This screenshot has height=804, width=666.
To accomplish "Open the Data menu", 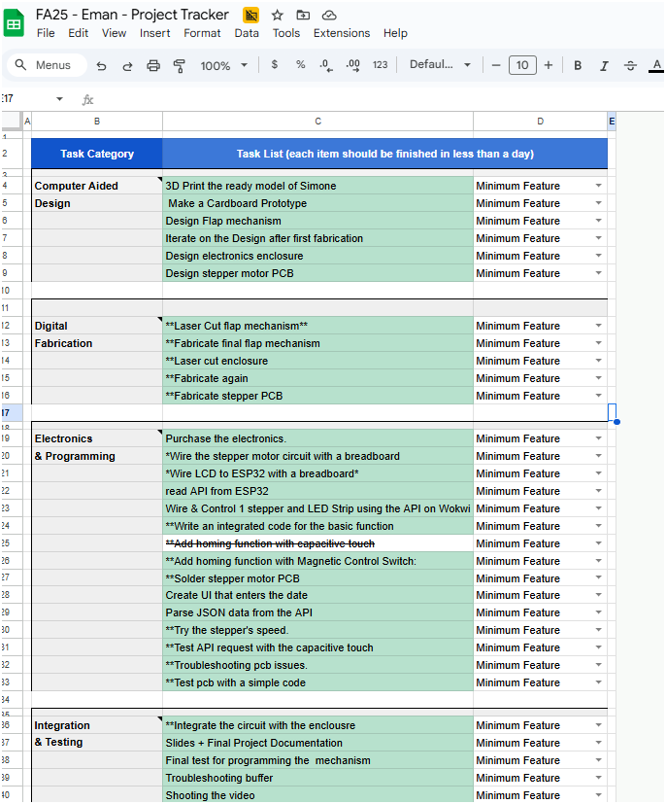I will [247, 33].
